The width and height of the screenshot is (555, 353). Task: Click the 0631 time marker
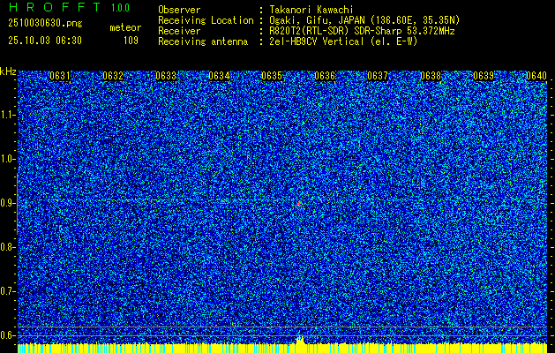(60, 76)
